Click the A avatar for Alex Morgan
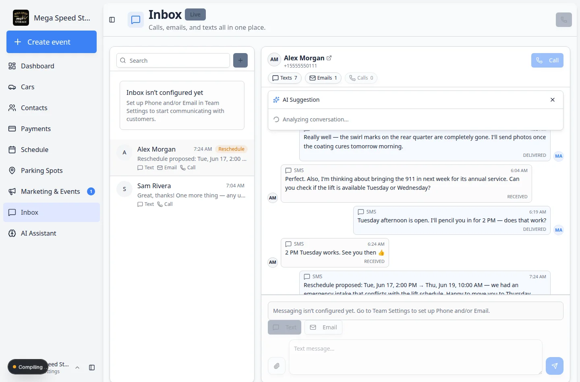580x382 pixels. tap(124, 152)
